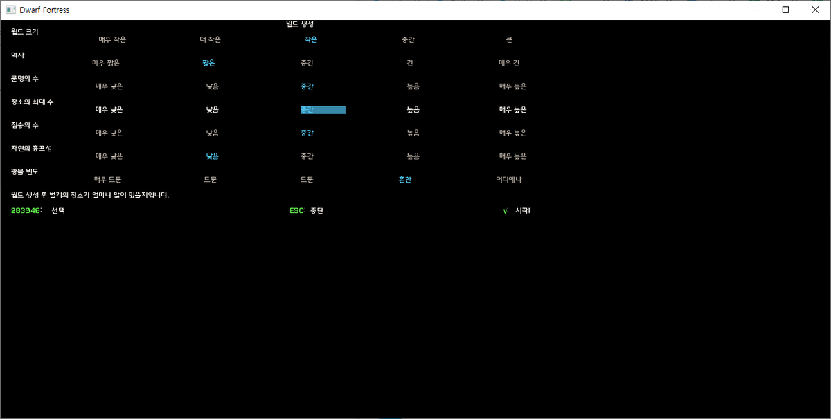Set 장소의 최대 수 to 매우 낮은

click(109, 109)
